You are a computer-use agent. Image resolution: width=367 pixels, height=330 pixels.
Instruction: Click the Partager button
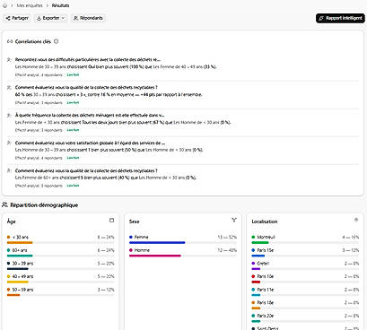point(17,18)
